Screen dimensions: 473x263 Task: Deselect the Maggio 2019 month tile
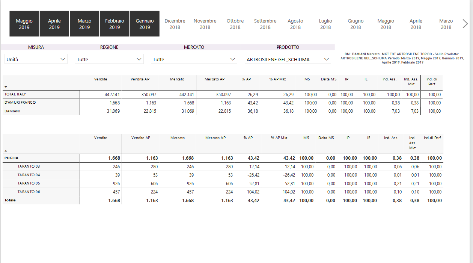click(x=24, y=24)
